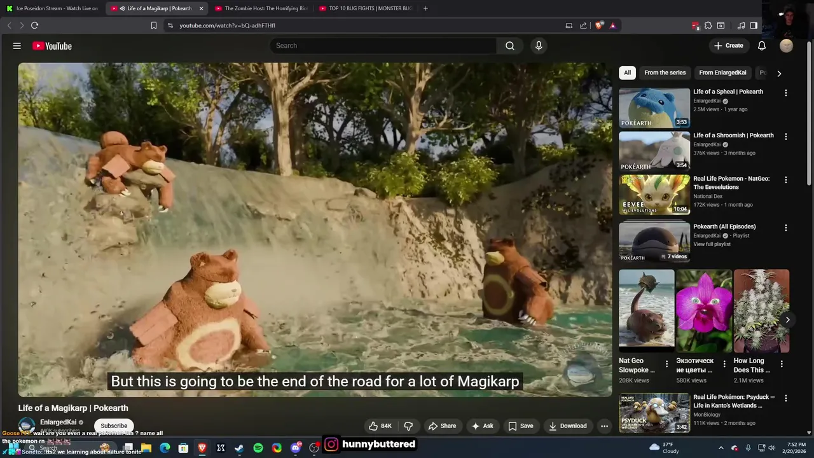Select the All filter chip
814x458 pixels.
coord(627,73)
